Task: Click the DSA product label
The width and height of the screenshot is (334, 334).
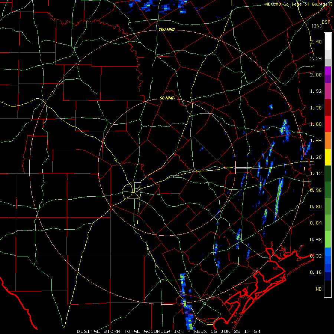Action: [326, 22]
